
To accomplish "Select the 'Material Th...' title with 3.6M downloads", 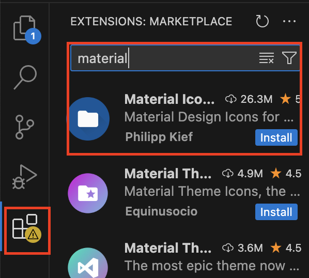I will [168, 248].
